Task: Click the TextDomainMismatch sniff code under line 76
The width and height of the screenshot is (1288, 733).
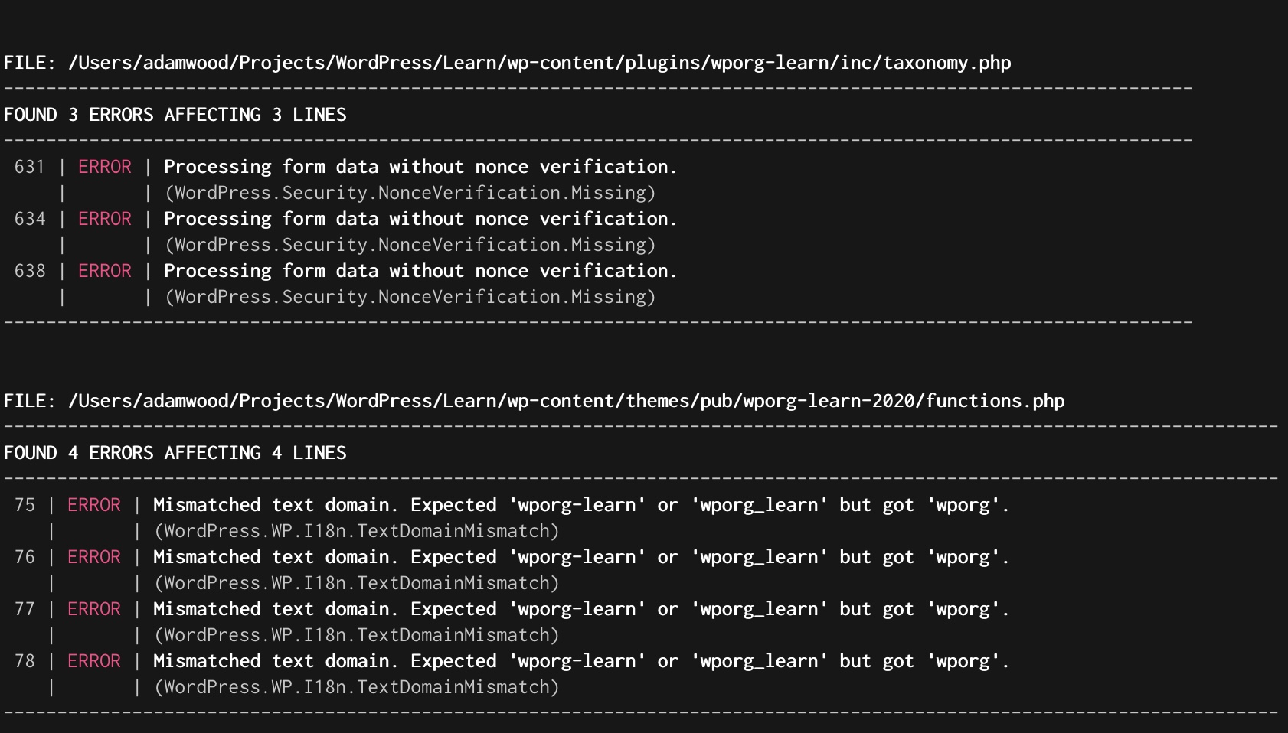Action: (x=357, y=583)
